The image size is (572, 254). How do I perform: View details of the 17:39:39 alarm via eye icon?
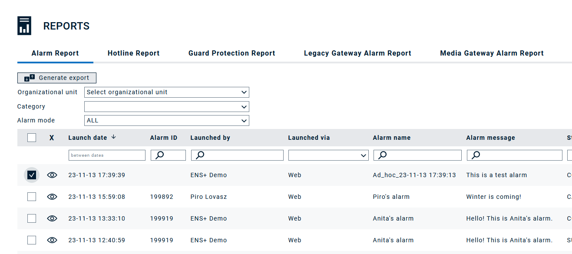tap(52, 175)
